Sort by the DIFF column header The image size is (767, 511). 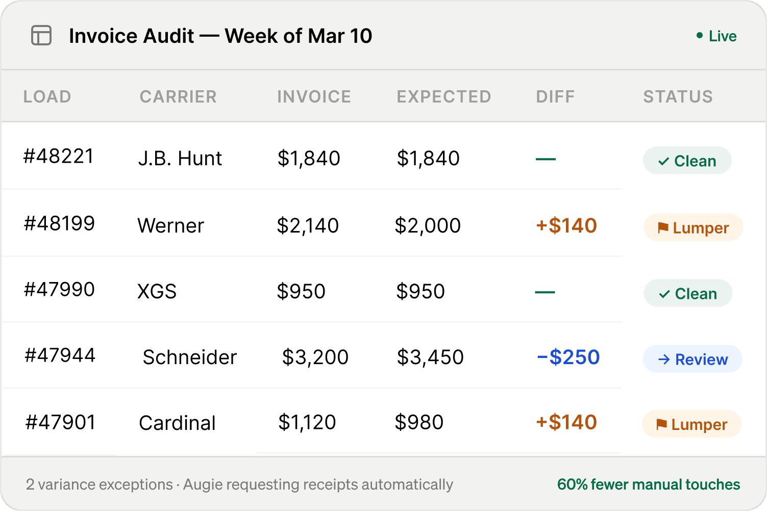555,96
